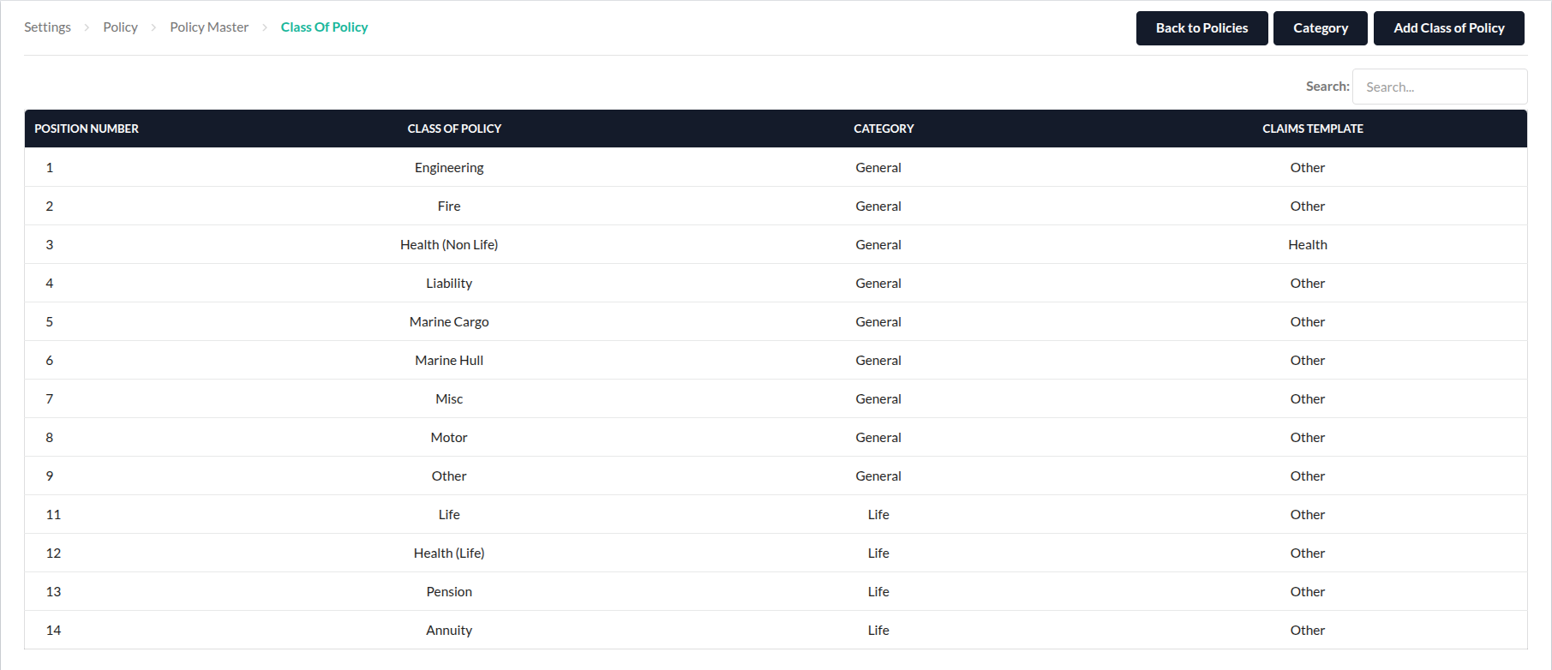Select the Marine Cargo row
The image size is (1552, 670).
449,322
